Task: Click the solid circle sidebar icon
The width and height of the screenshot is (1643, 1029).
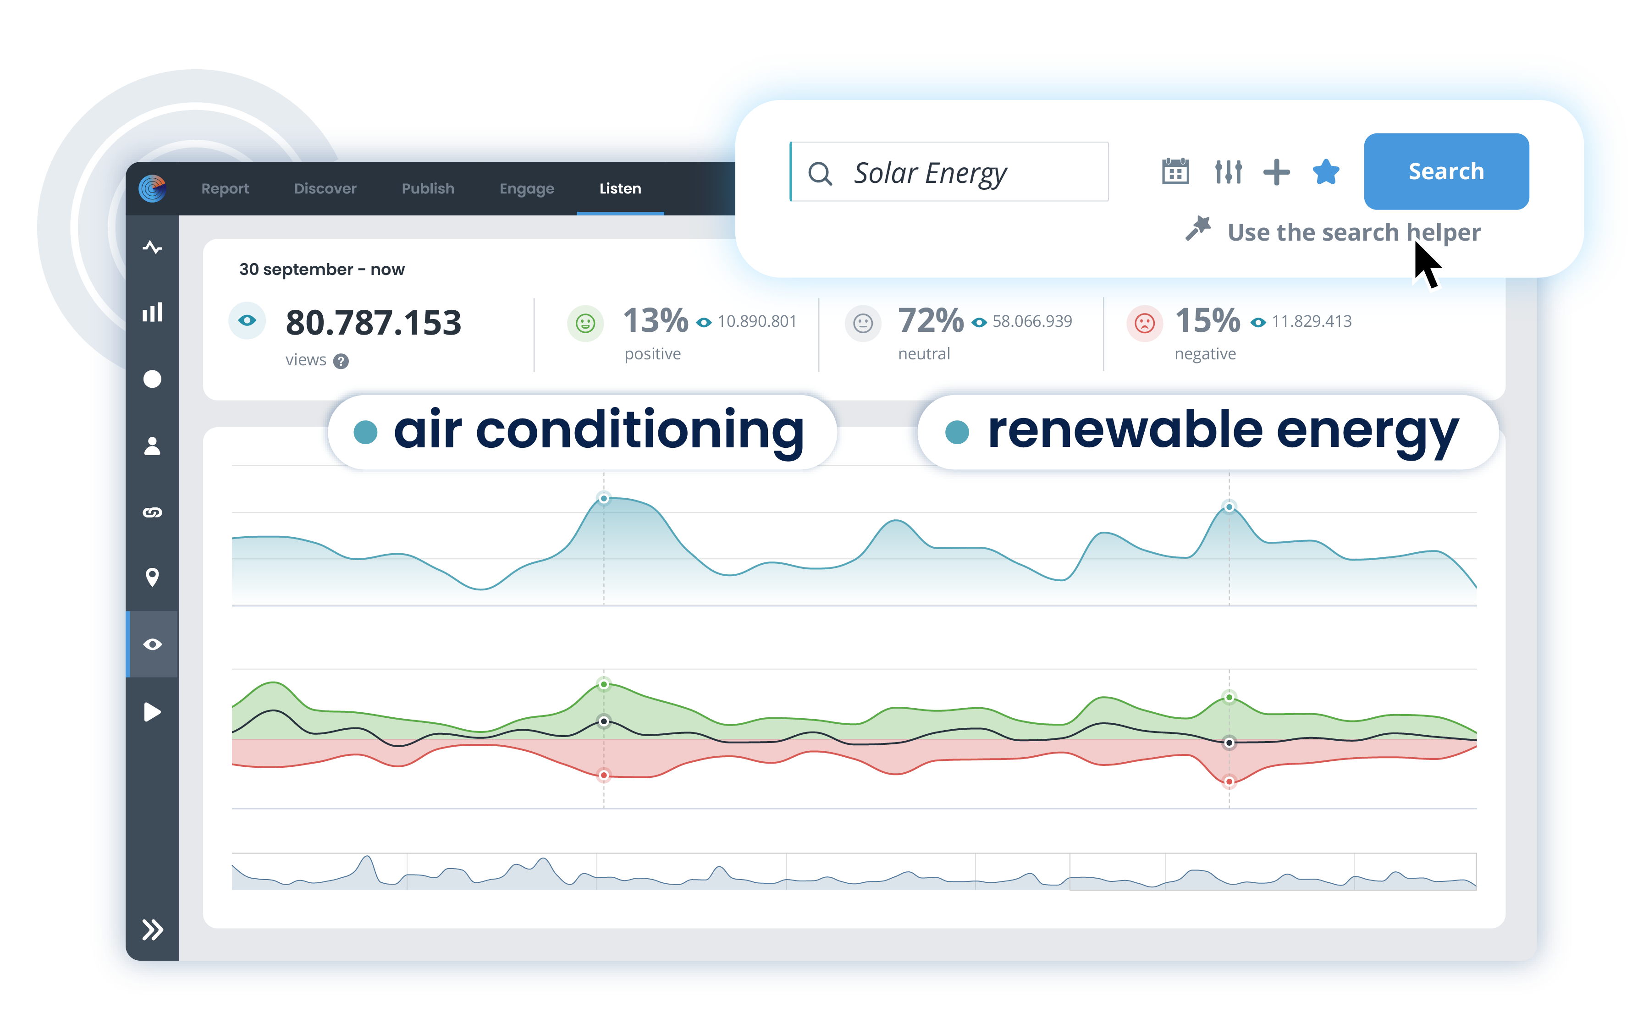Action: [152, 379]
